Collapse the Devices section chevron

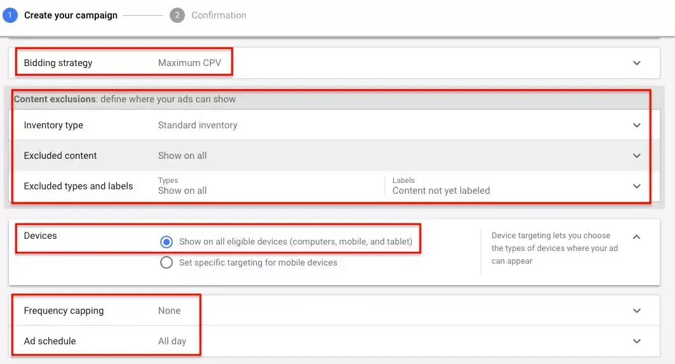pyautogui.click(x=637, y=237)
